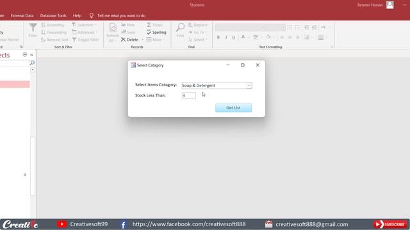Open the font name dropdown
Viewport: 410px width, 230px height.
[263, 27]
